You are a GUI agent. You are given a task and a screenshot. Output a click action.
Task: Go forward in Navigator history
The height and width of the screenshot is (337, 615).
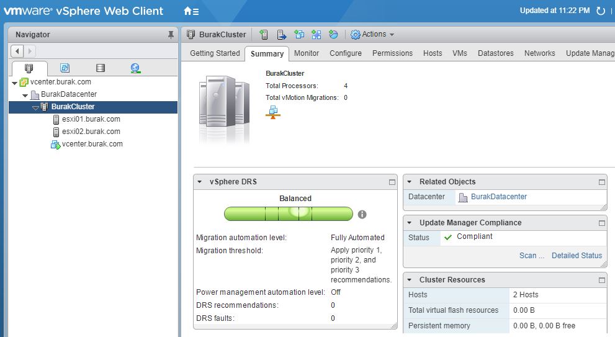pyautogui.click(x=29, y=51)
